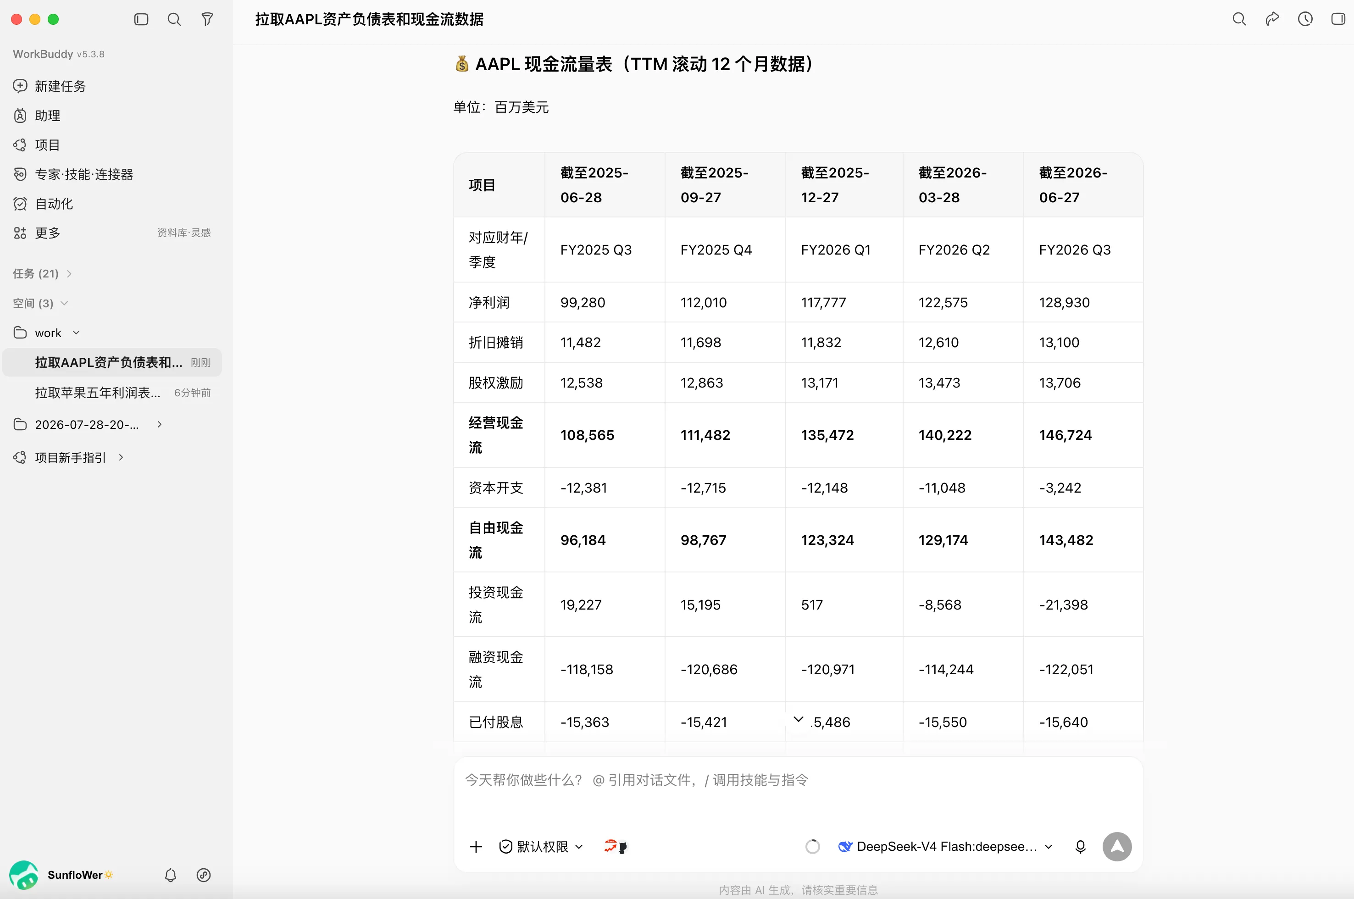Change model via DeepSeek-V4 Flash dropdown

[x=945, y=847]
